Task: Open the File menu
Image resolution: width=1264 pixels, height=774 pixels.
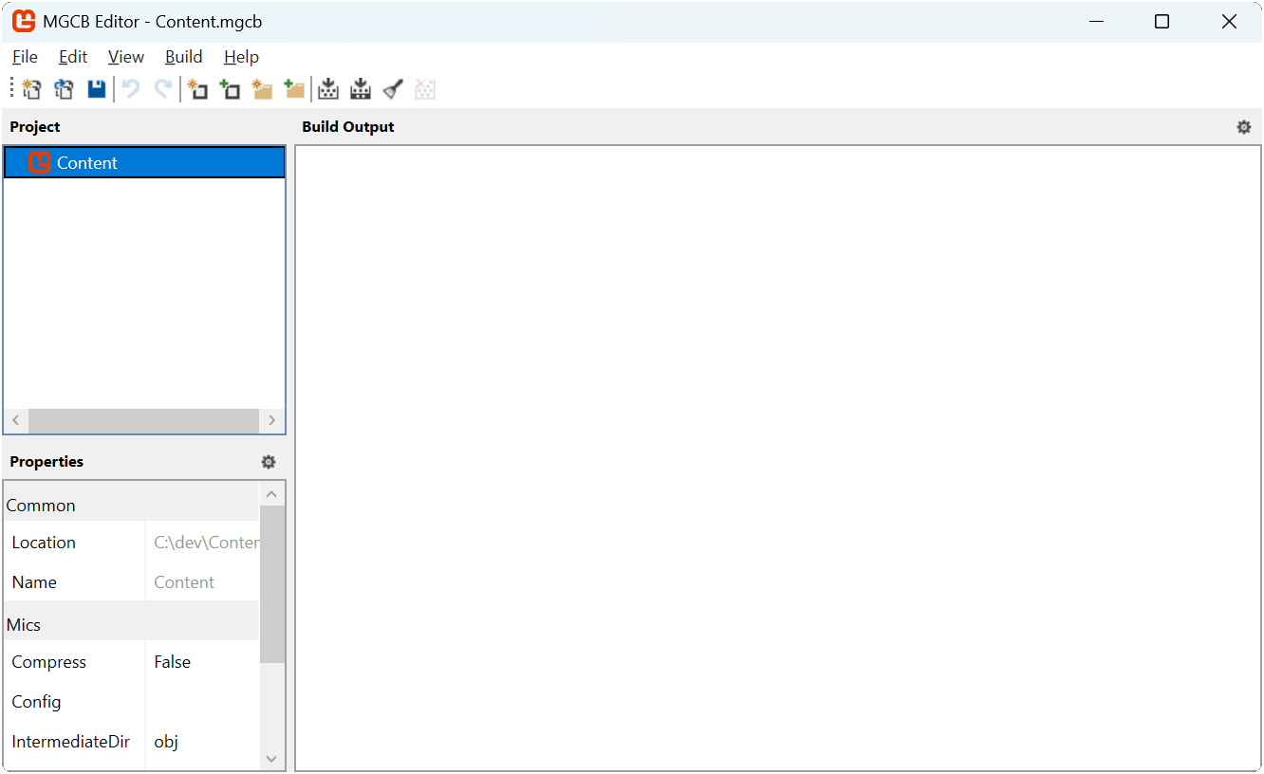Action: (25, 57)
